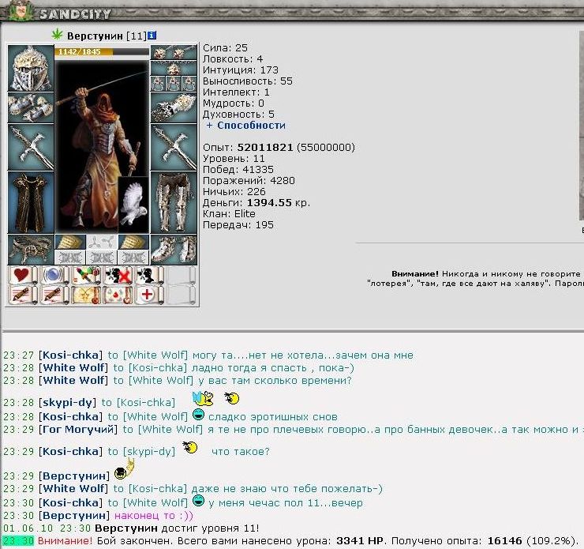Click the 'Интуиция: 173' stat
The image size is (584, 549).
click(240, 70)
